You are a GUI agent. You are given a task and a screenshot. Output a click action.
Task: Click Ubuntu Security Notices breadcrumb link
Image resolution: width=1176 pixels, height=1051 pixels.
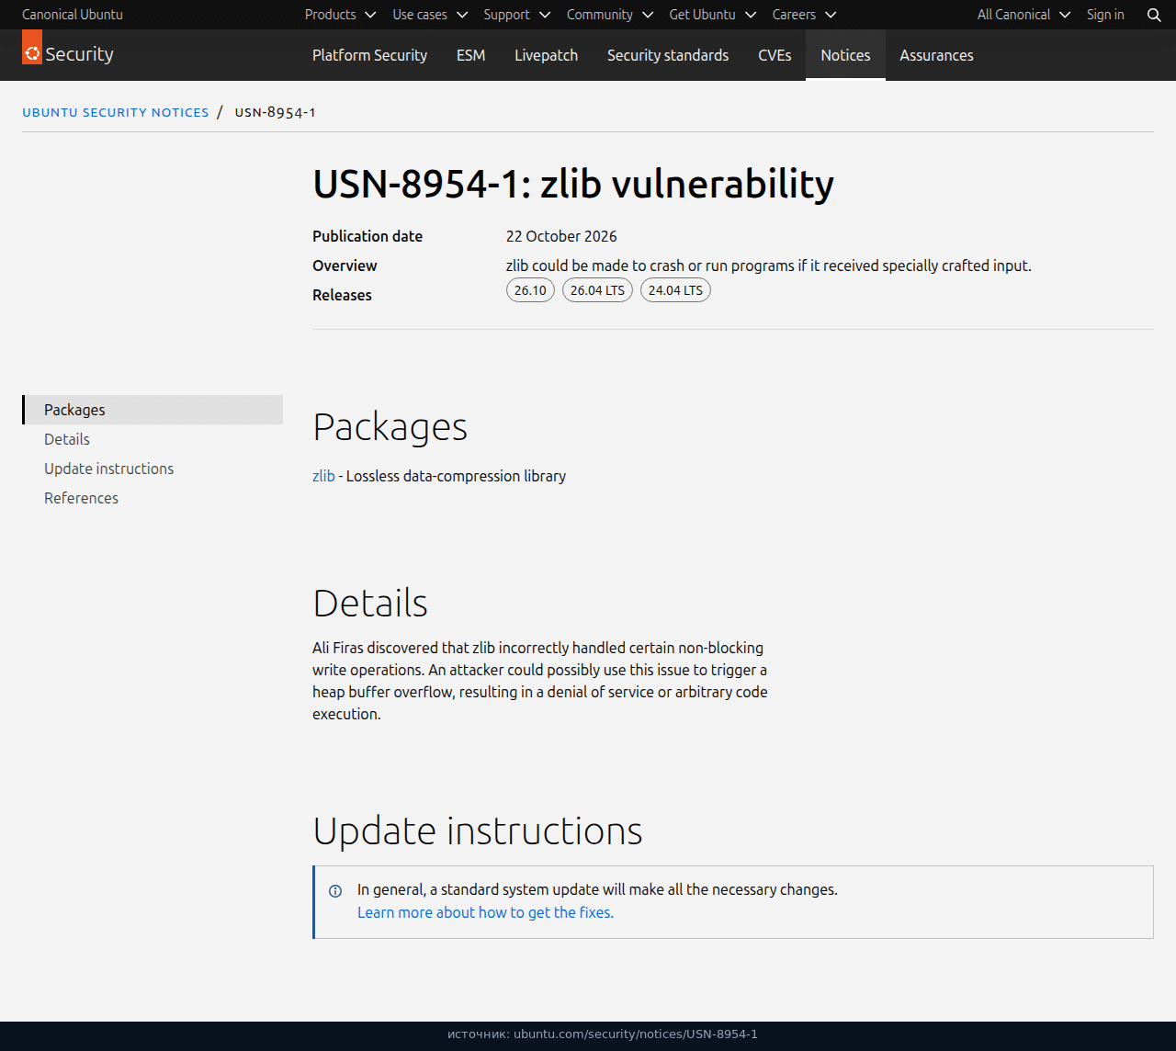coord(116,112)
